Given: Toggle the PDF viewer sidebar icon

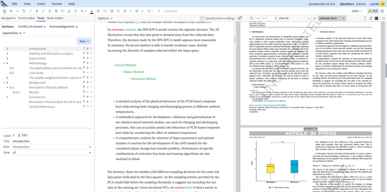Looking at the screenshot, I should pos(239,18).
